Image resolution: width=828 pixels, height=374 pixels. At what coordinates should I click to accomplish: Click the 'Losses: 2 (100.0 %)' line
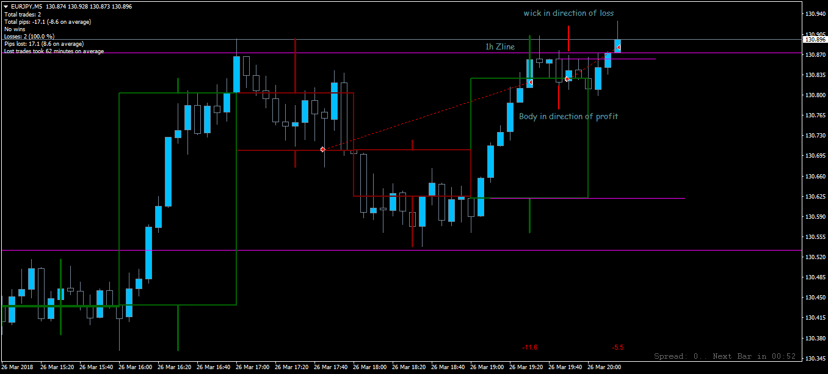[x=29, y=37]
